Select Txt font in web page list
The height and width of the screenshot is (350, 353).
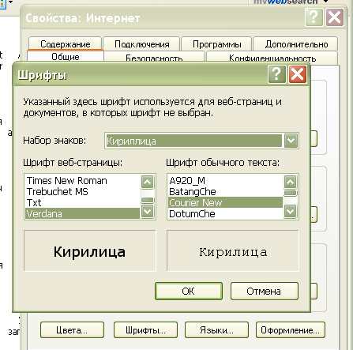click(x=34, y=202)
